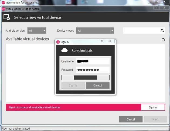This screenshot has width=170, height=131.
Task: Click the cloud icon in Credentials header
Action: pos(64,50)
